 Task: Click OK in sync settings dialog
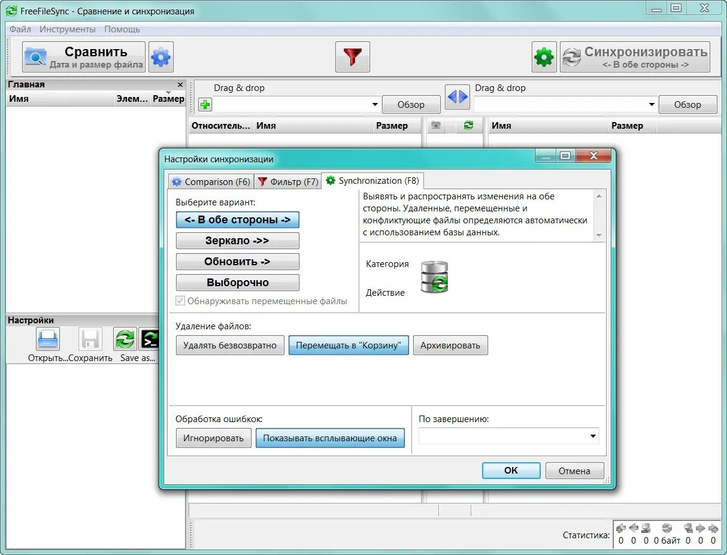(511, 471)
